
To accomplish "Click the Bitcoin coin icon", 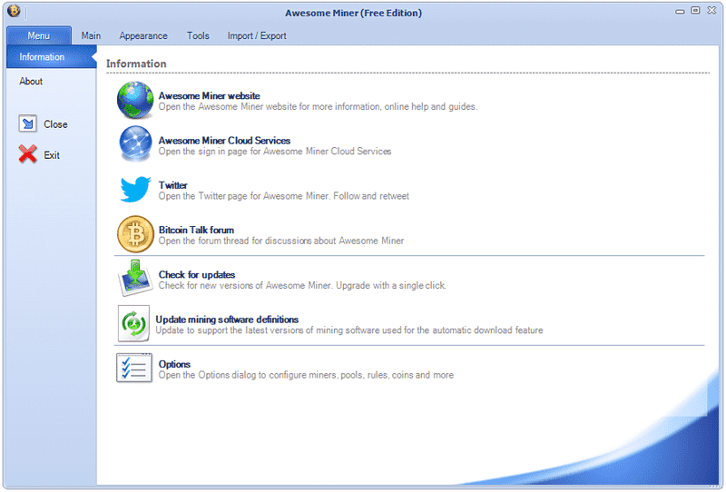I will (135, 234).
